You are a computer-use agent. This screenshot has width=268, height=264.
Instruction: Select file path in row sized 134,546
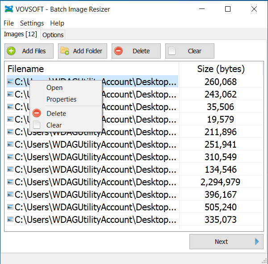pyautogui.click(x=96, y=170)
